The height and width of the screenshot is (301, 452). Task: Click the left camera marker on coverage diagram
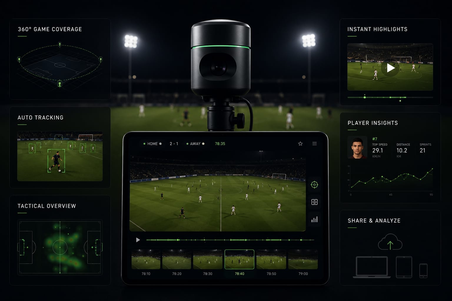19,59
